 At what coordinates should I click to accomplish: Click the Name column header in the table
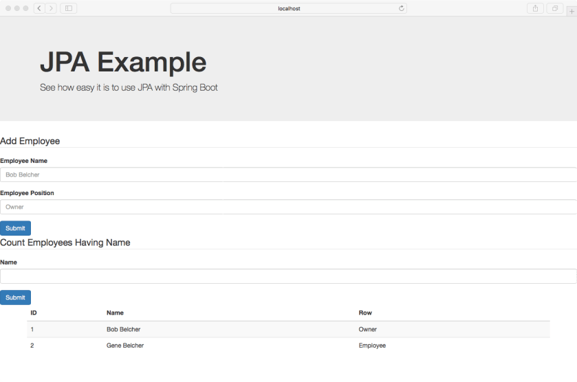(115, 313)
